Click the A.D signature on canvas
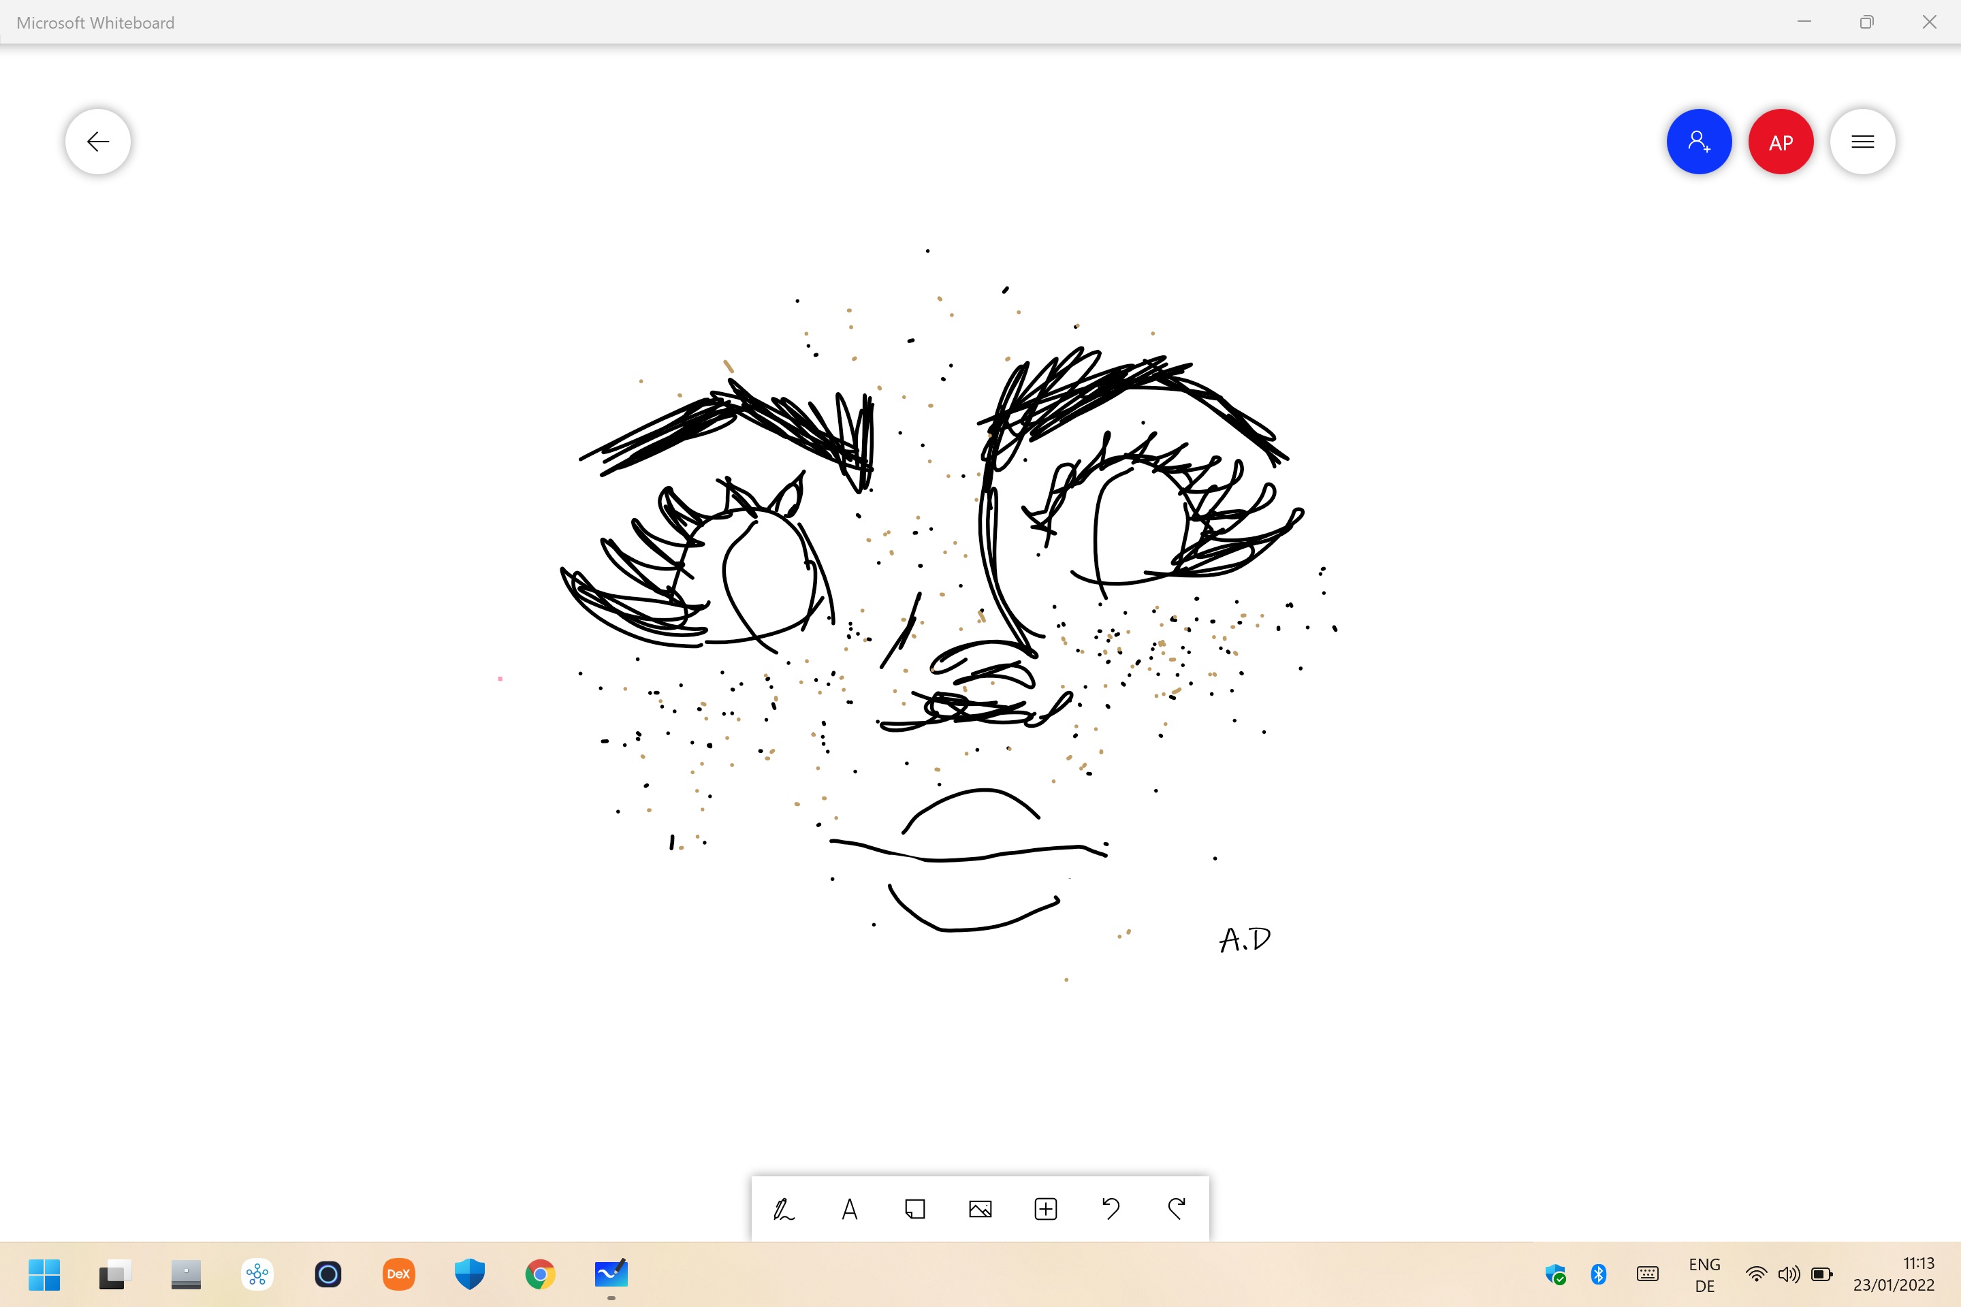The width and height of the screenshot is (1961, 1307). click(1245, 939)
